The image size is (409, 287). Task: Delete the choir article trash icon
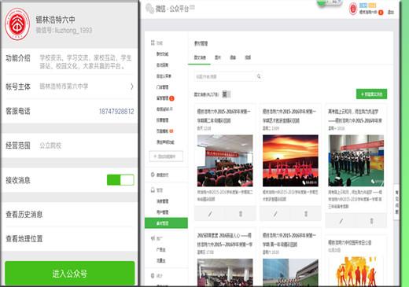point(371,221)
